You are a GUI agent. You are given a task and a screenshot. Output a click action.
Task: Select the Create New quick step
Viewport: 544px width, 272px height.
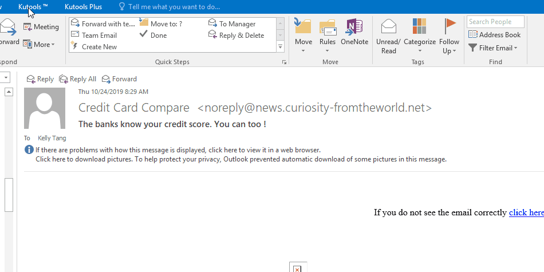tap(94, 46)
